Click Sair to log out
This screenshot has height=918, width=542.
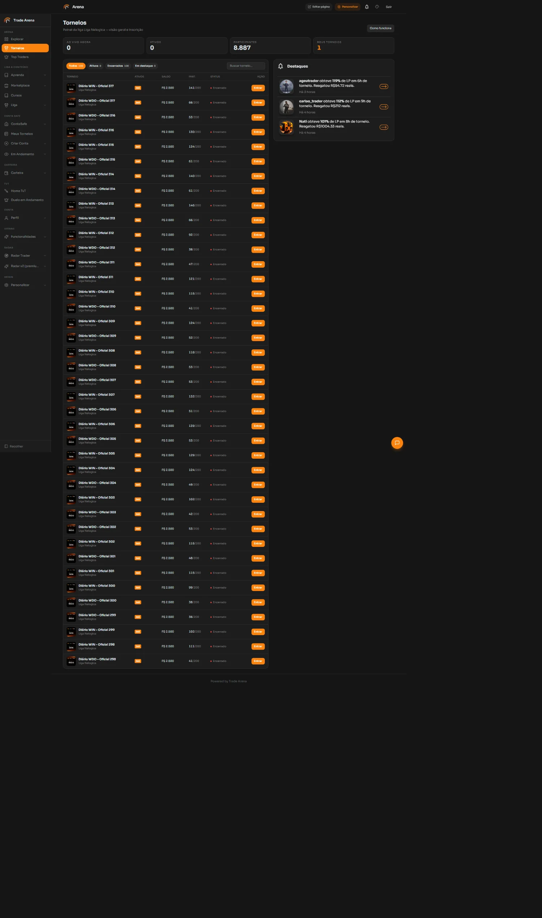coord(388,7)
